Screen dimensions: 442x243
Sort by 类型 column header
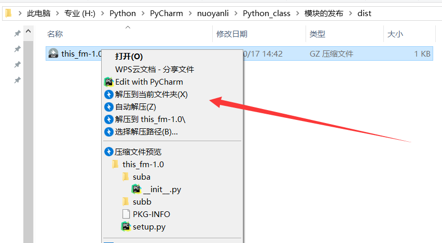click(317, 34)
